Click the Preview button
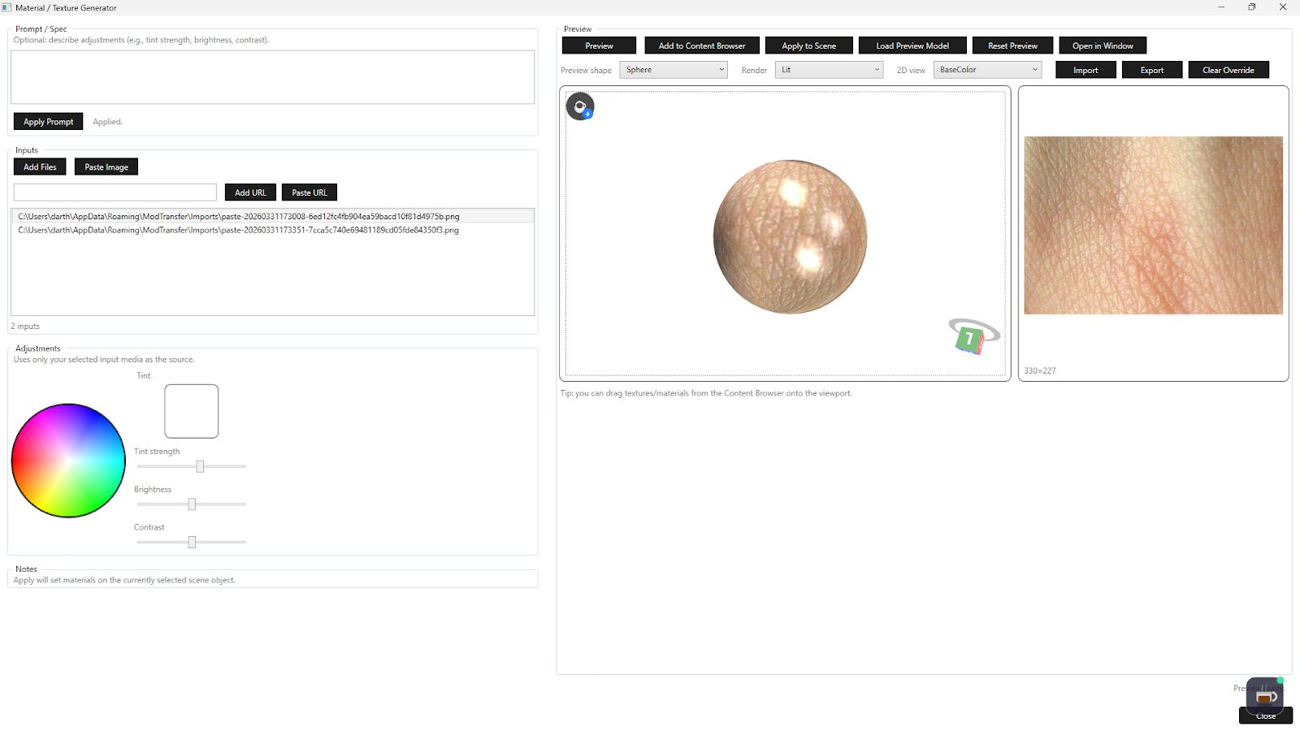1300x731 pixels. coord(599,45)
